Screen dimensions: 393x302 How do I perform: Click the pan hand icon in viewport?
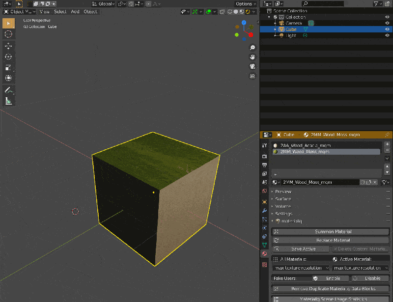253,57
